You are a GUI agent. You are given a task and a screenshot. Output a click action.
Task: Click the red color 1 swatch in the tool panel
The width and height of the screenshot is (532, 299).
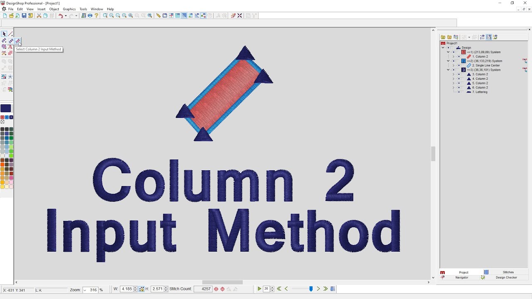(2, 118)
